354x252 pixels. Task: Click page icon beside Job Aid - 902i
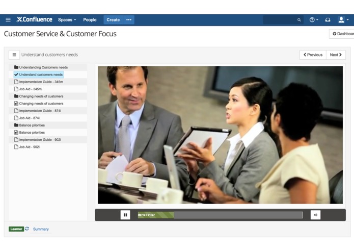click(x=16, y=147)
